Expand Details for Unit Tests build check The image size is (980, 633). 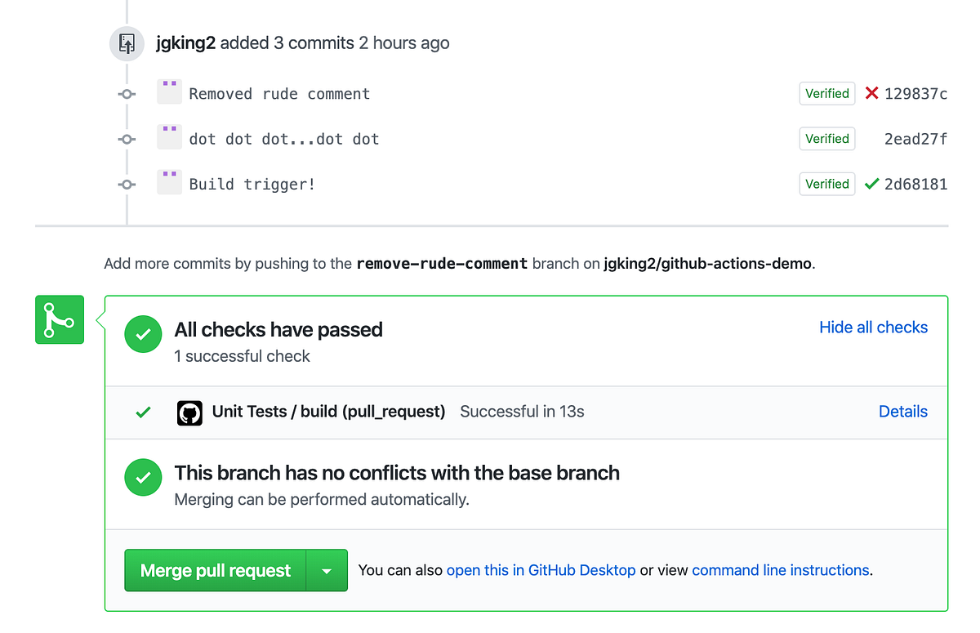903,412
